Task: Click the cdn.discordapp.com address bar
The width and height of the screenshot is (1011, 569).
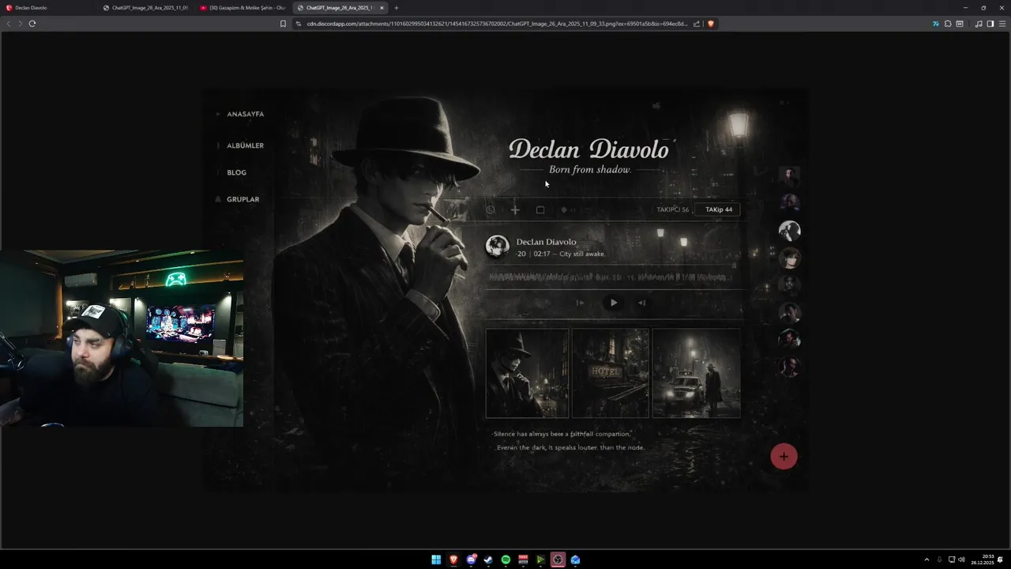Action: coord(496,24)
